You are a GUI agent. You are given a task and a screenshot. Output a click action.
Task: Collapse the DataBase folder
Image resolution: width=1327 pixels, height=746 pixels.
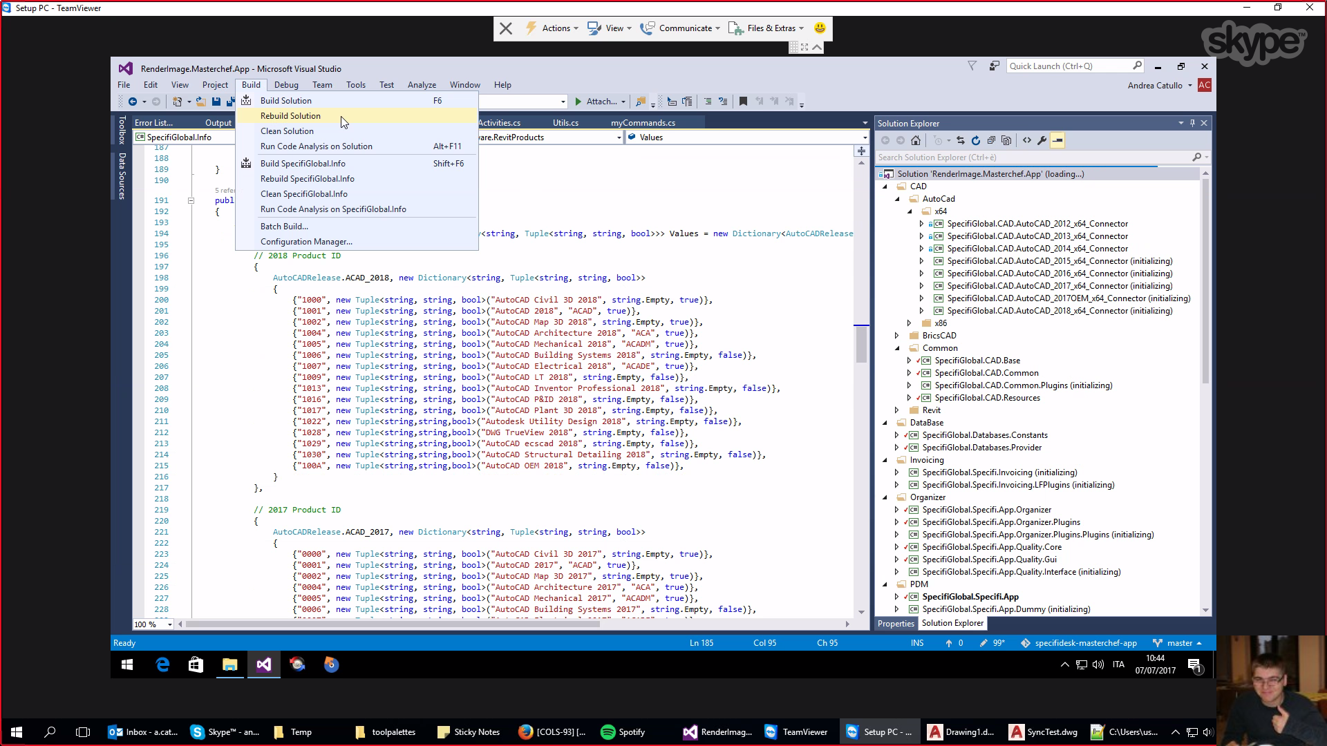point(885,423)
